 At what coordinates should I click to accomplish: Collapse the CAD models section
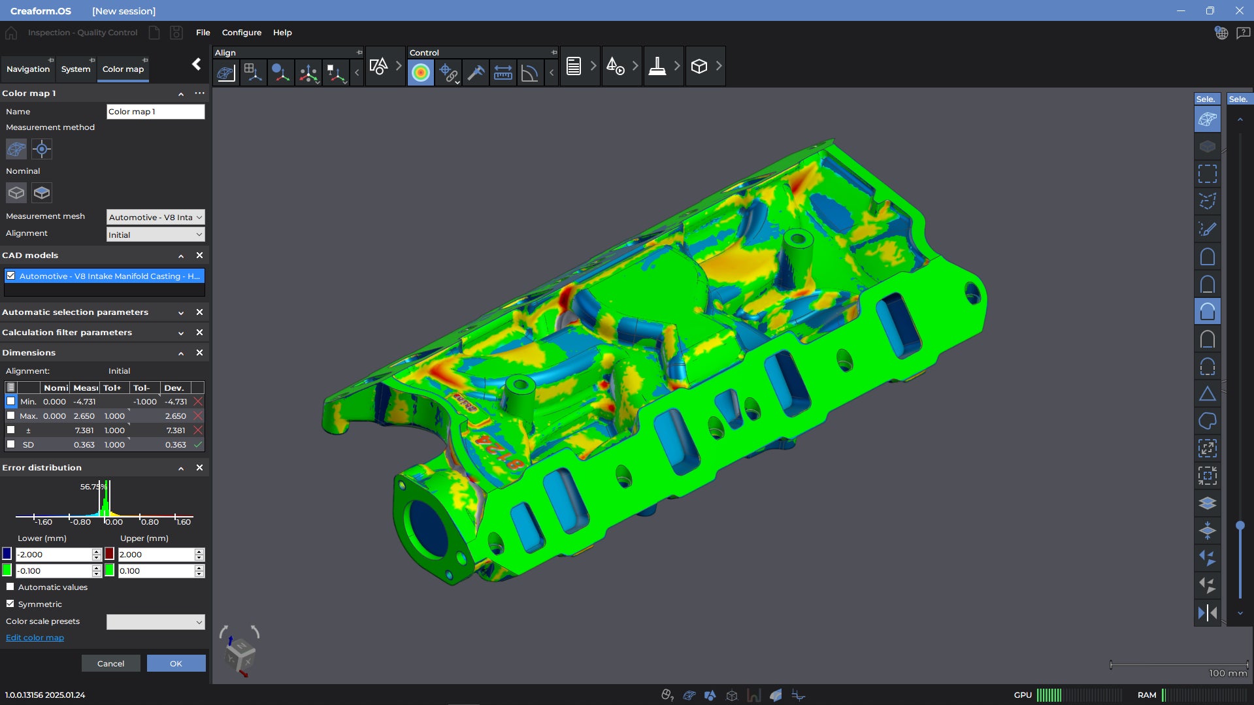[181, 255]
